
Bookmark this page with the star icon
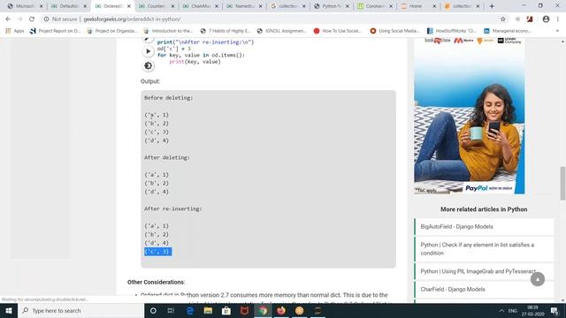tap(503, 19)
